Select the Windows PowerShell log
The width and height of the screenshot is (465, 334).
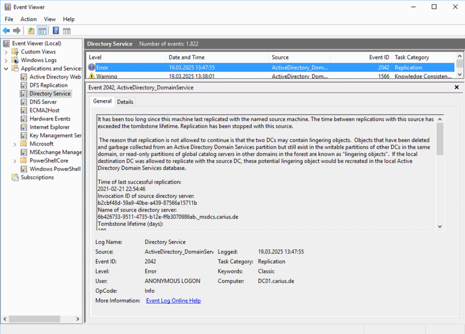point(55,169)
